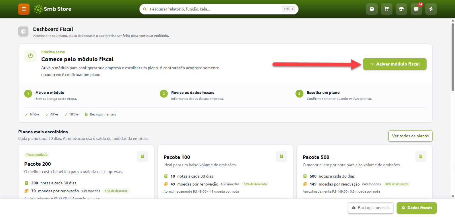Click the Pacote 100 title
The width and height of the screenshot is (455, 217).
point(177,157)
